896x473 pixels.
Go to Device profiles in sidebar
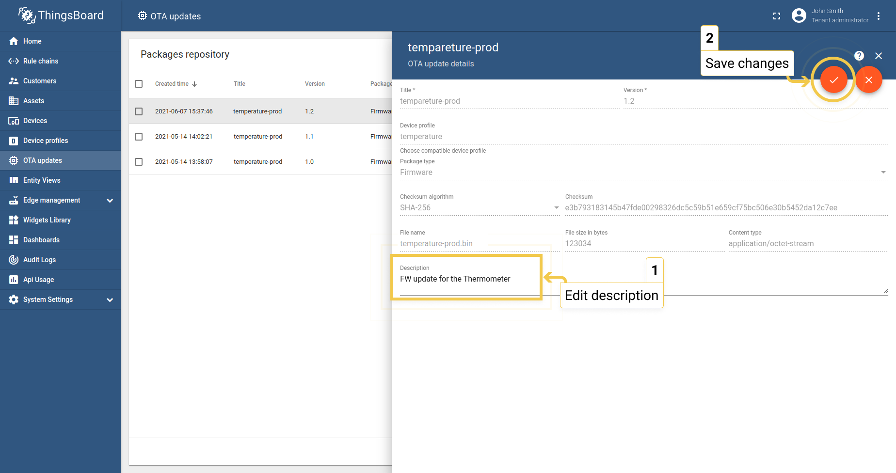[46, 141]
